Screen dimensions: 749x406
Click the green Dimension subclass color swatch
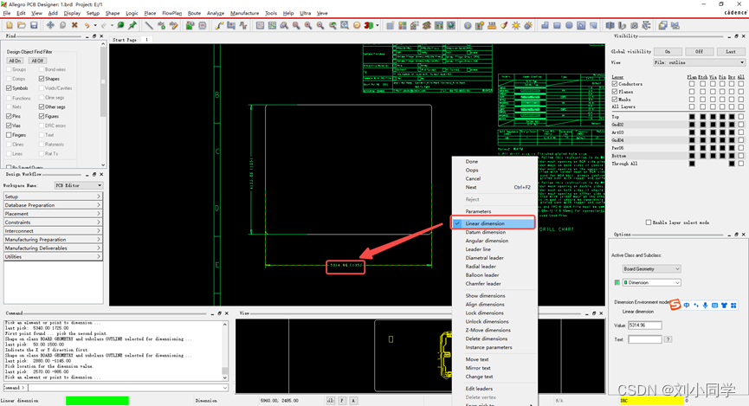click(617, 283)
